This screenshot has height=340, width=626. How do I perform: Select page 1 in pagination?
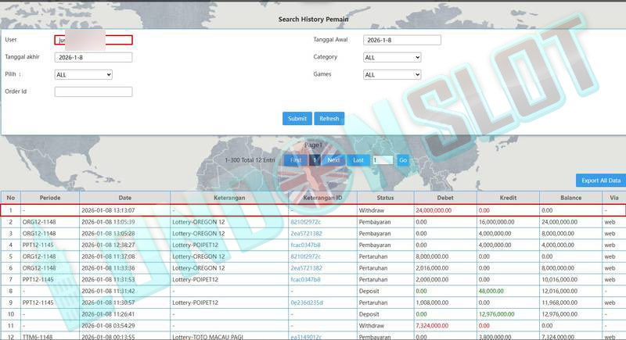click(x=315, y=159)
